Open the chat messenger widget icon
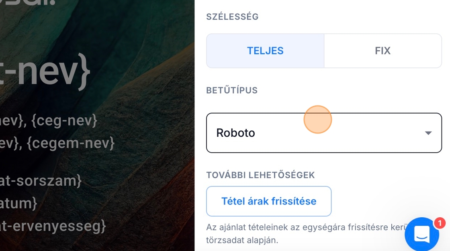This screenshot has height=251, width=450. [421, 235]
